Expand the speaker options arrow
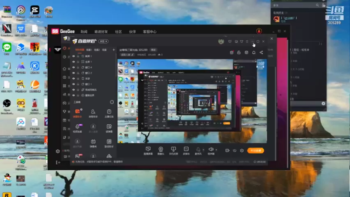Viewport: 350px width, 197px height. point(216,150)
